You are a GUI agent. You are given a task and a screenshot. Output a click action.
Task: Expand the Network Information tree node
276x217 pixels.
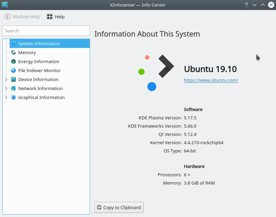point(6,88)
